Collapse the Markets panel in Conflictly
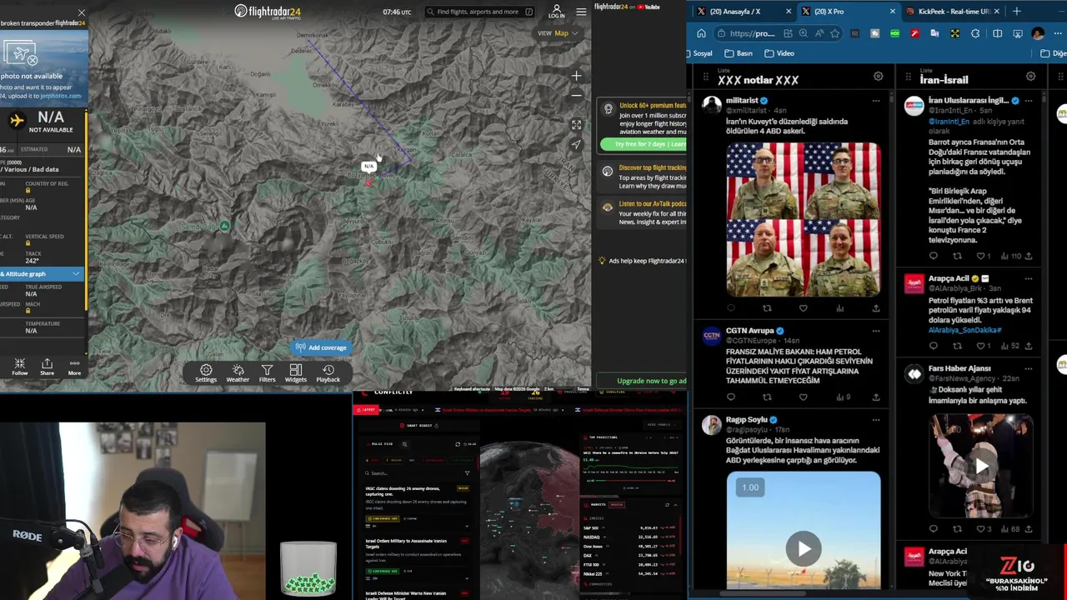The image size is (1067, 600). click(675, 504)
